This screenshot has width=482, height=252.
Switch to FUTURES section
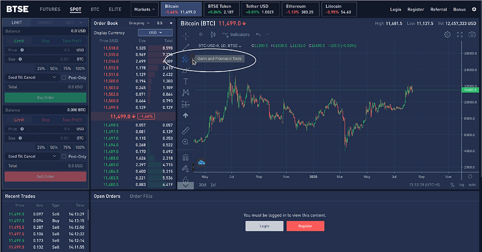[50, 9]
